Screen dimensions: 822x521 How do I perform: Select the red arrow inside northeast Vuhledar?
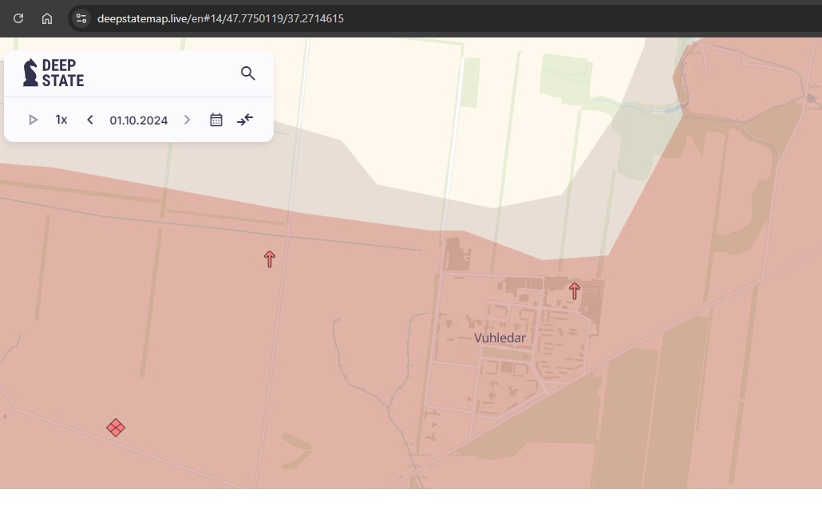point(575,290)
